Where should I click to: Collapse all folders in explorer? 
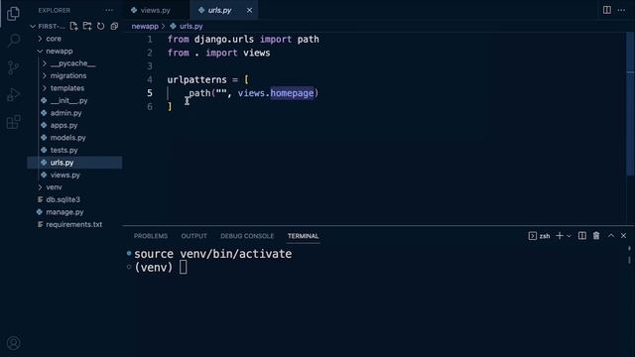[x=114, y=26]
